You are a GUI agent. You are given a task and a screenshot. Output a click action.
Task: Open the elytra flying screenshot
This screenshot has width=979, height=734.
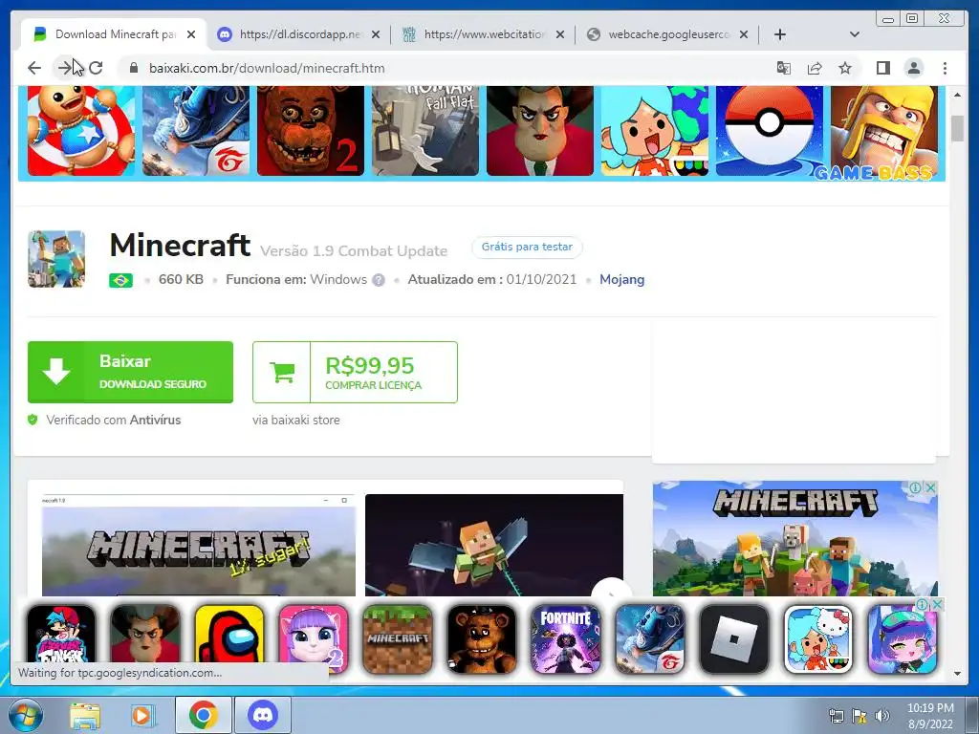pyautogui.click(x=494, y=545)
